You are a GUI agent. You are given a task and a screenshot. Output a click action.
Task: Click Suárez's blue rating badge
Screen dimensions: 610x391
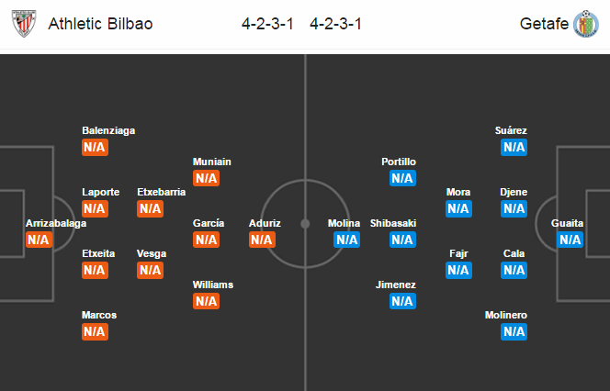point(514,147)
